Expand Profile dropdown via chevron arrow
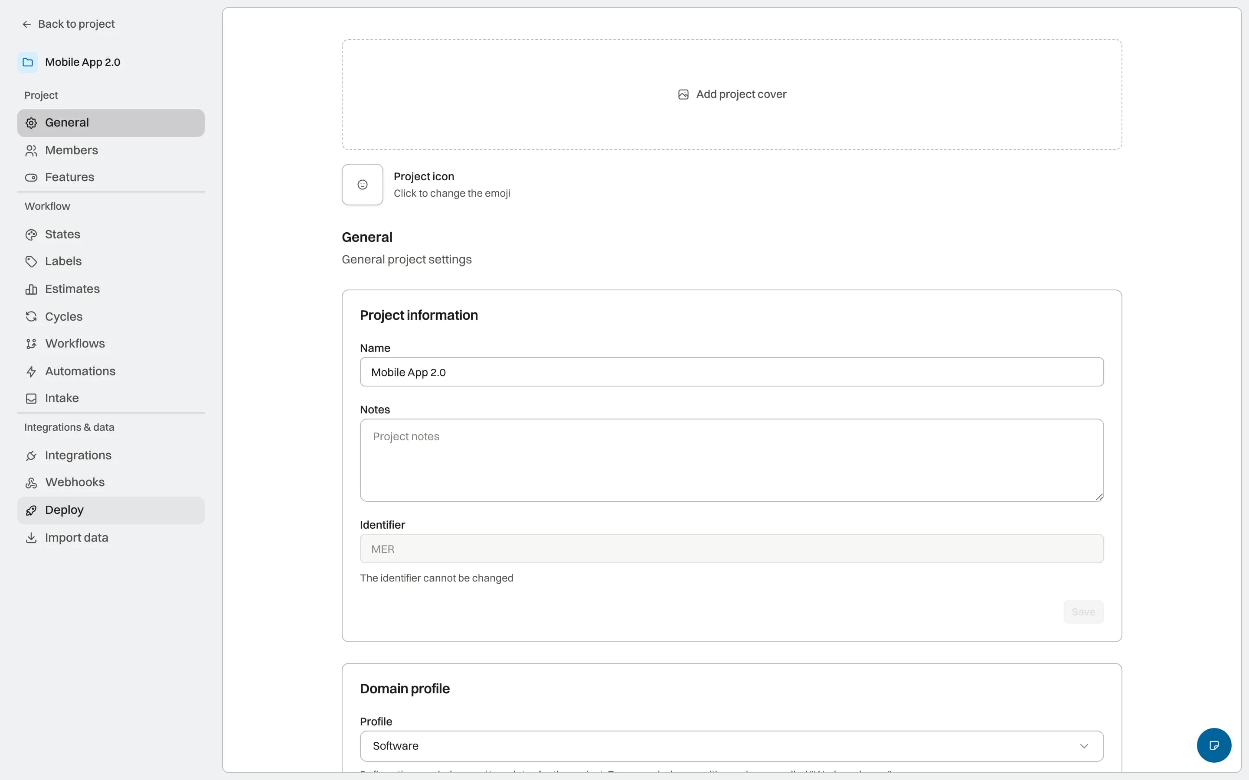The image size is (1249, 780). pyautogui.click(x=1084, y=746)
